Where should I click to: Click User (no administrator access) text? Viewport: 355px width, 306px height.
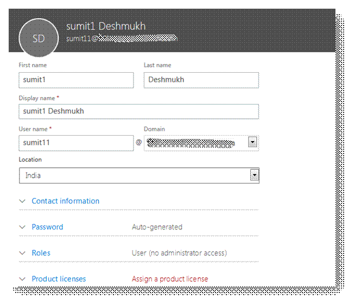[179, 253]
